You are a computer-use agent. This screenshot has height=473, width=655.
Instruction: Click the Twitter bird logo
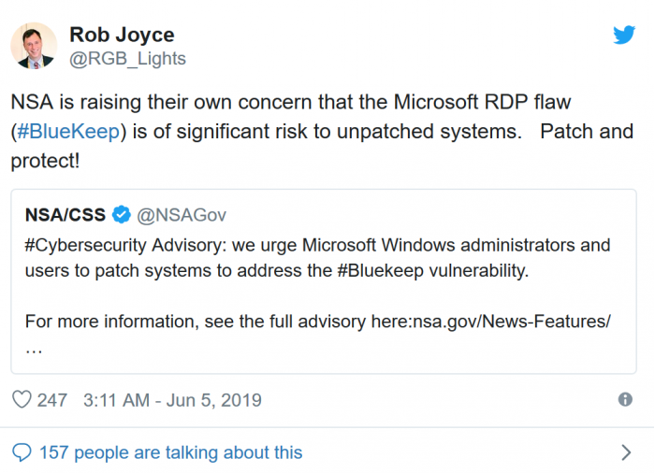point(624,35)
